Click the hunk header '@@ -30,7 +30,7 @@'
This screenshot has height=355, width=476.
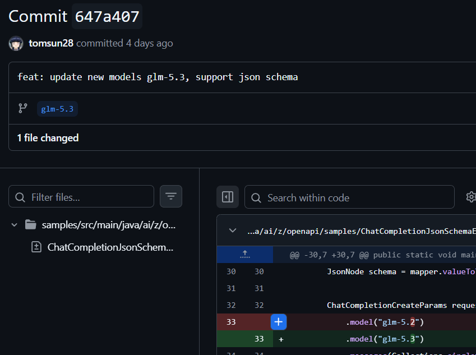click(x=329, y=255)
